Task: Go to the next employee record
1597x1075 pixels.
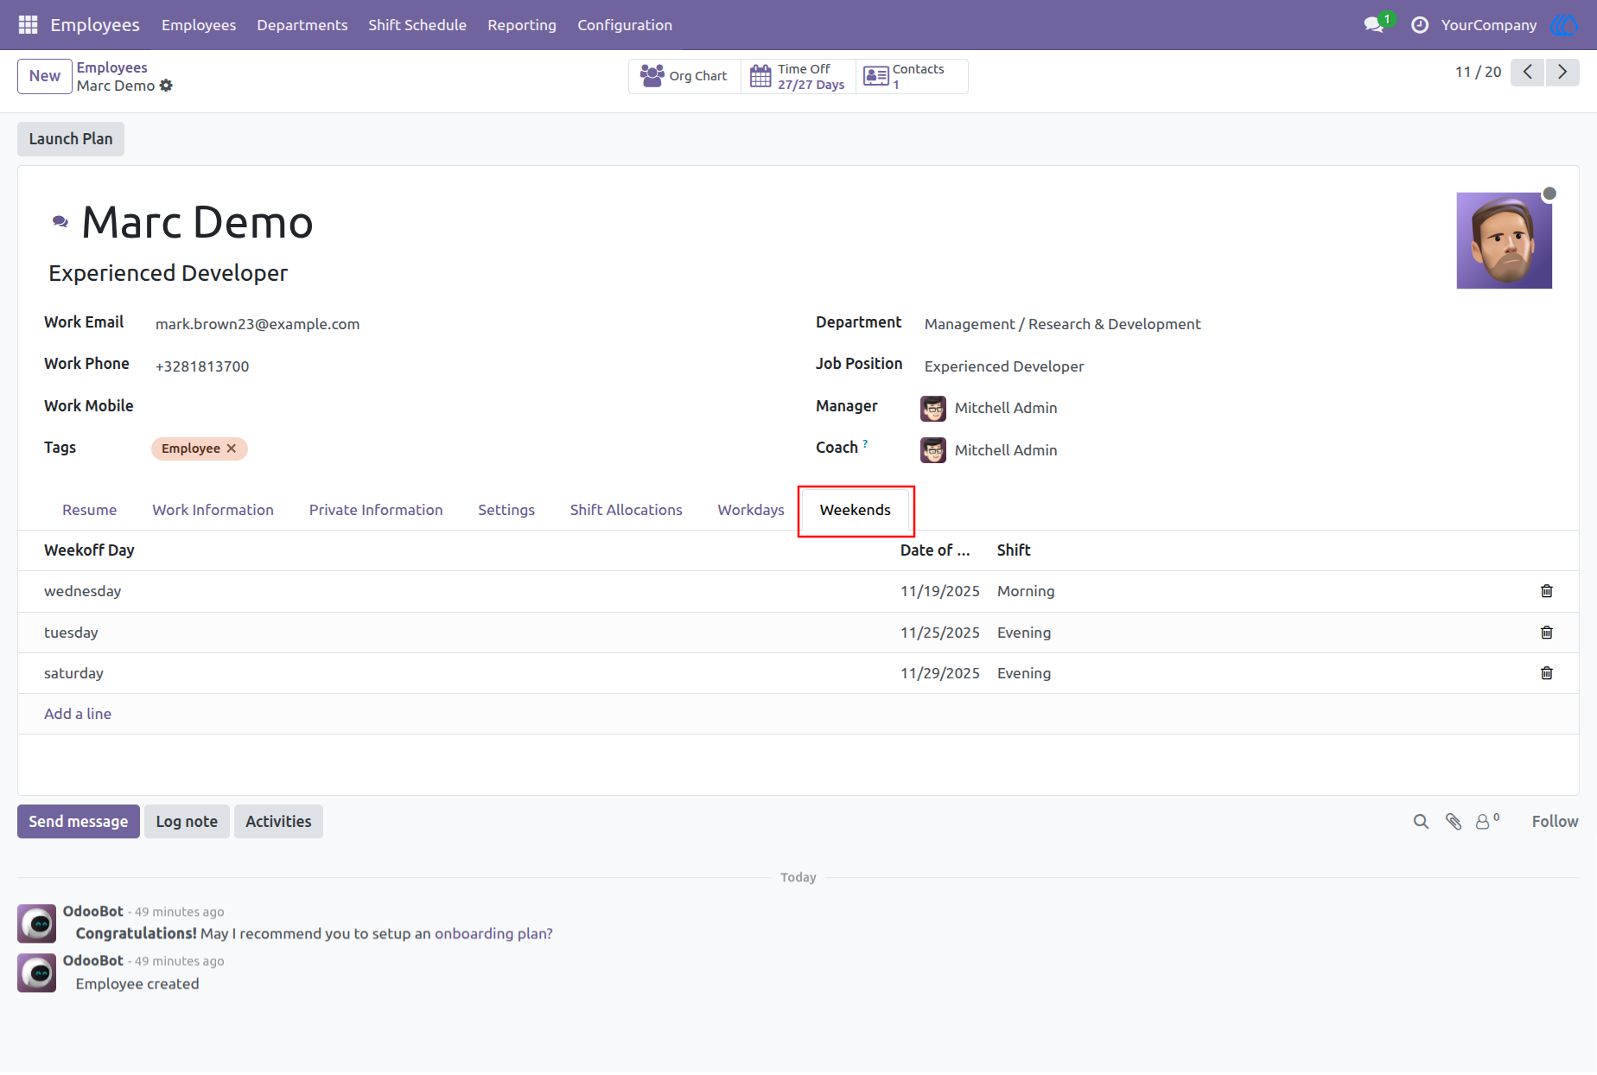Action: (x=1562, y=72)
